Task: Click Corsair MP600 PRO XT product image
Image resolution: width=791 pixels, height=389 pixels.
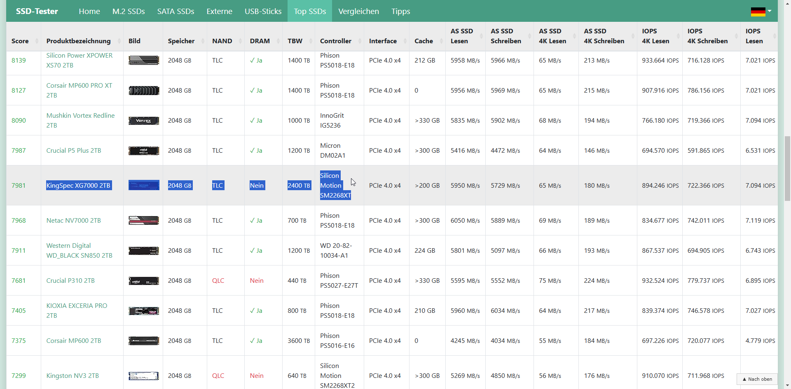Action: (144, 91)
